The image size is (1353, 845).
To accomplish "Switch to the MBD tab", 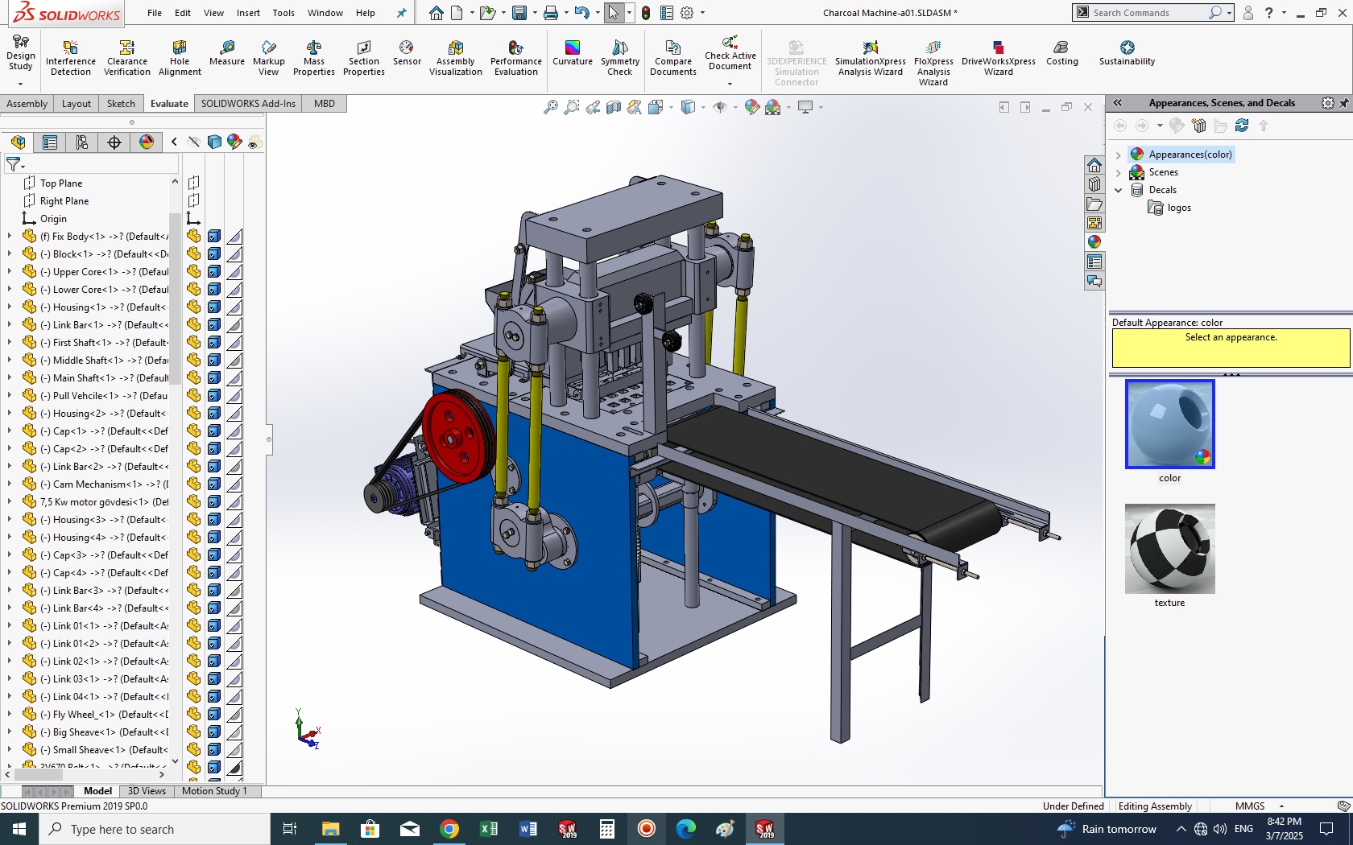I will [x=325, y=103].
